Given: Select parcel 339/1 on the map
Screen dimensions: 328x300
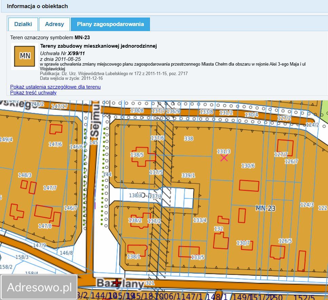Looking at the screenshot, I should pos(188,176).
